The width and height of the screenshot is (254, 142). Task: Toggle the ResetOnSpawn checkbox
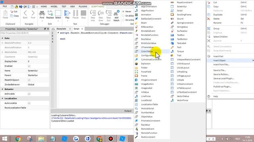(x=29, y=80)
